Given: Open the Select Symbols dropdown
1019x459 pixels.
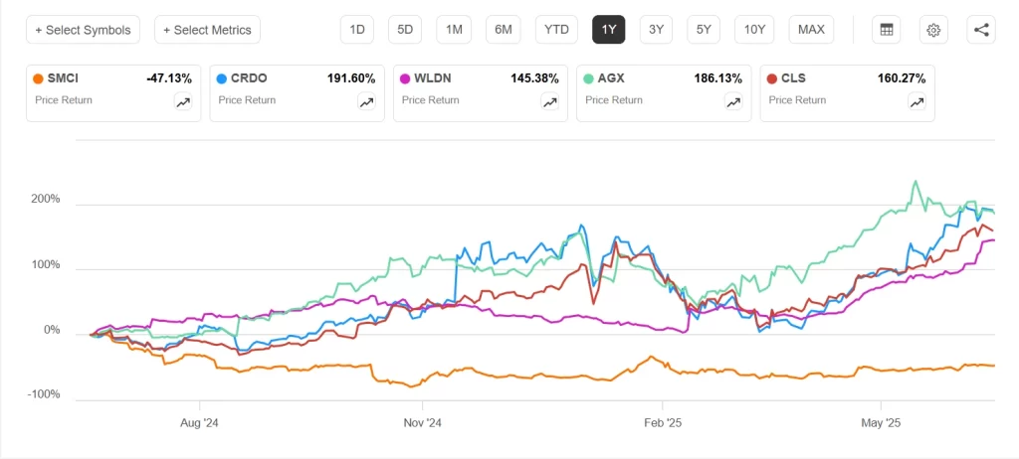Looking at the screenshot, I should point(84,30).
